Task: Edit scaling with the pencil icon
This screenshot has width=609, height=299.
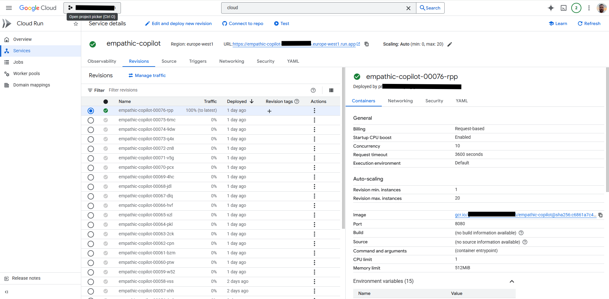Action: click(x=450, y=44)
